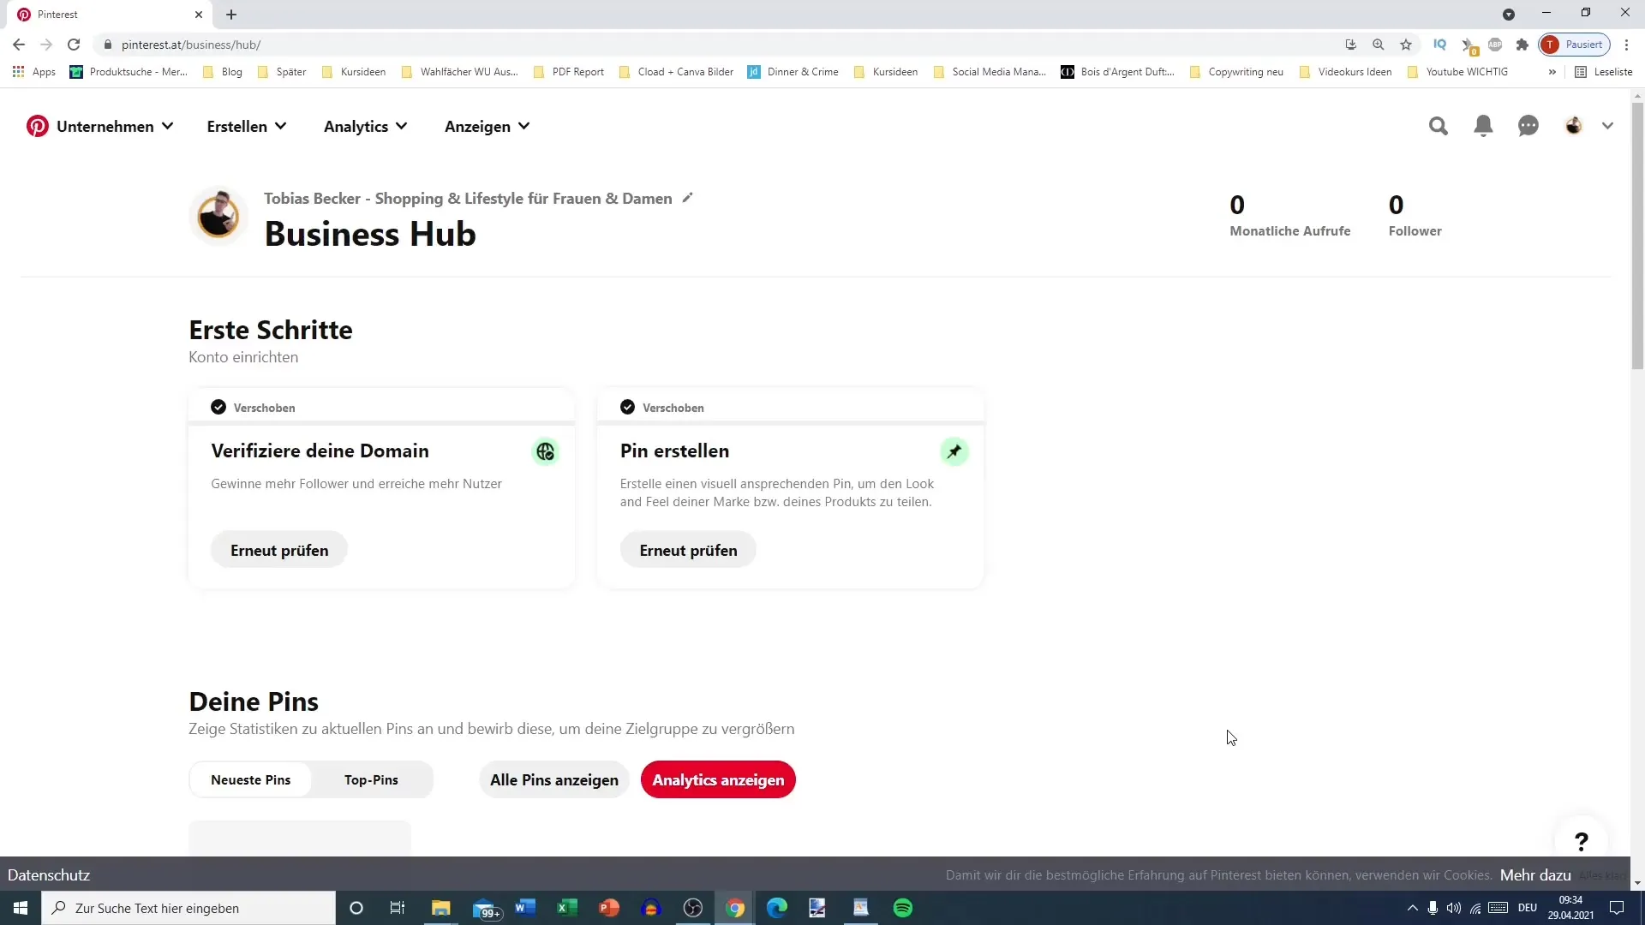Click the Follower count statistic

pyautogui.click(x=1415, y=216)
